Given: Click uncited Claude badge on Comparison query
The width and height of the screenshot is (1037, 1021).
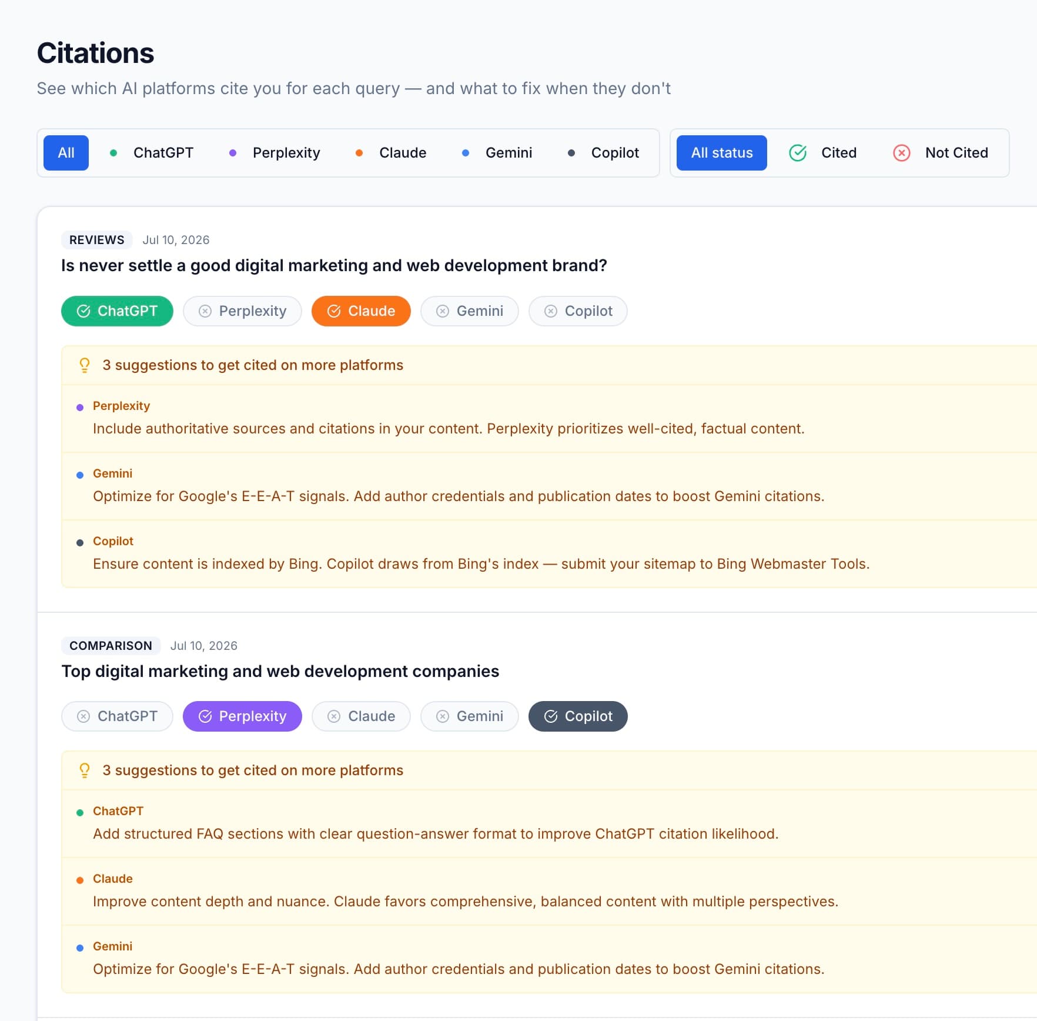Looking at the screenshot, I should pyautogui.click(x=361, y=716).
